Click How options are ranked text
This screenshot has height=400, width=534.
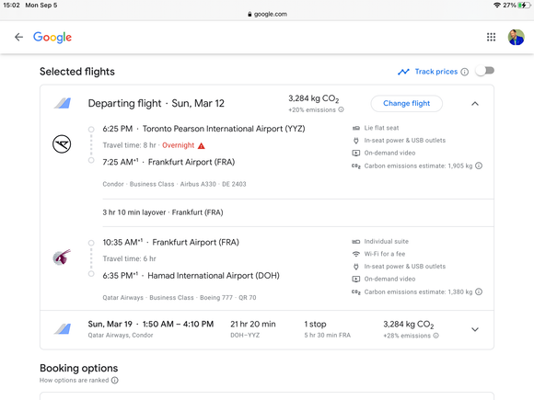coord(75,380)
